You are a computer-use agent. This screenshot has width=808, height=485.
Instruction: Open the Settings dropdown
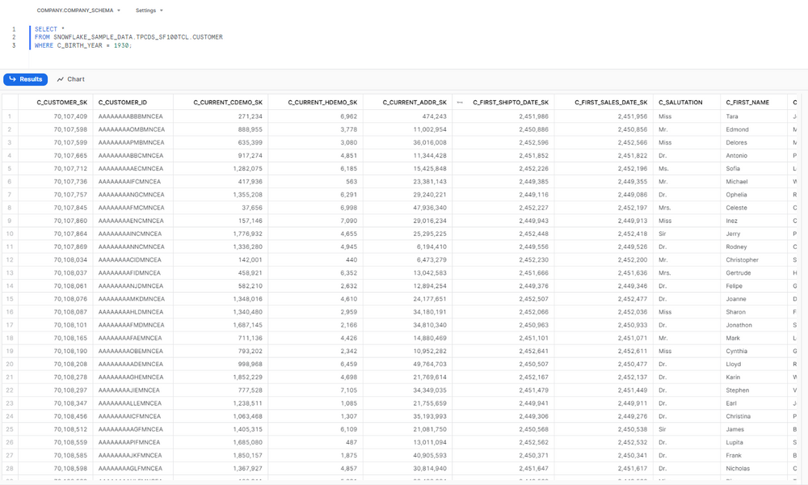point(149,11)
